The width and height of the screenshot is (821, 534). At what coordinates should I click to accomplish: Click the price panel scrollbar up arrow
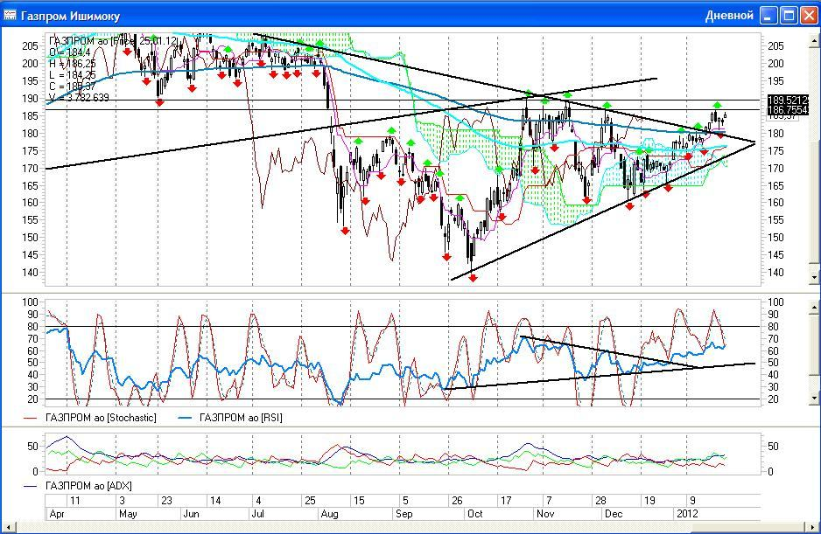[x=814, y=40]
